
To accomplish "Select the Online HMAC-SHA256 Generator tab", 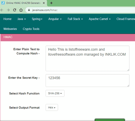I will coord(24,3).
